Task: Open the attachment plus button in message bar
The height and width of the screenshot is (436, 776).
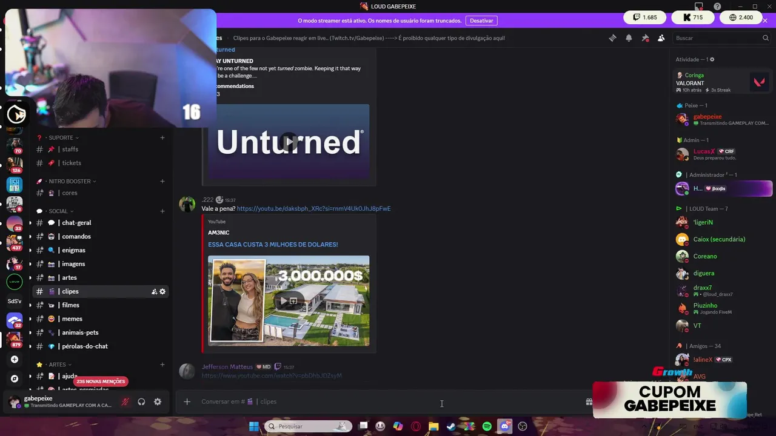Action: click(187, 401)
